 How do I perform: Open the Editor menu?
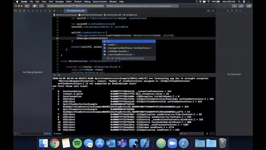[x=69, y=2]
